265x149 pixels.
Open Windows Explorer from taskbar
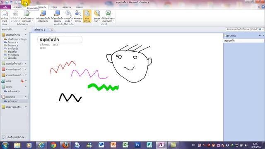pos(17,145)
